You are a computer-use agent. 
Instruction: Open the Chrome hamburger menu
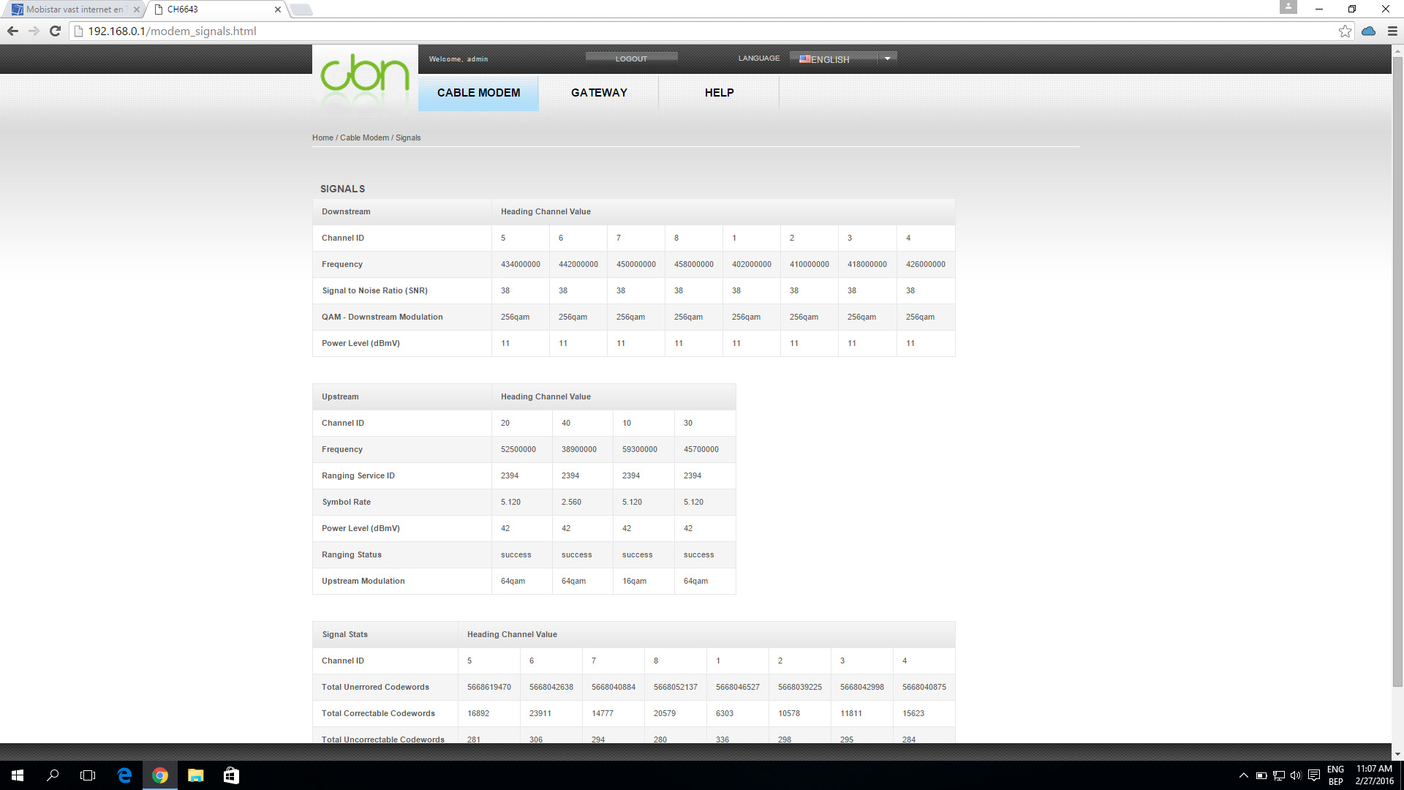coord(1392,31)
